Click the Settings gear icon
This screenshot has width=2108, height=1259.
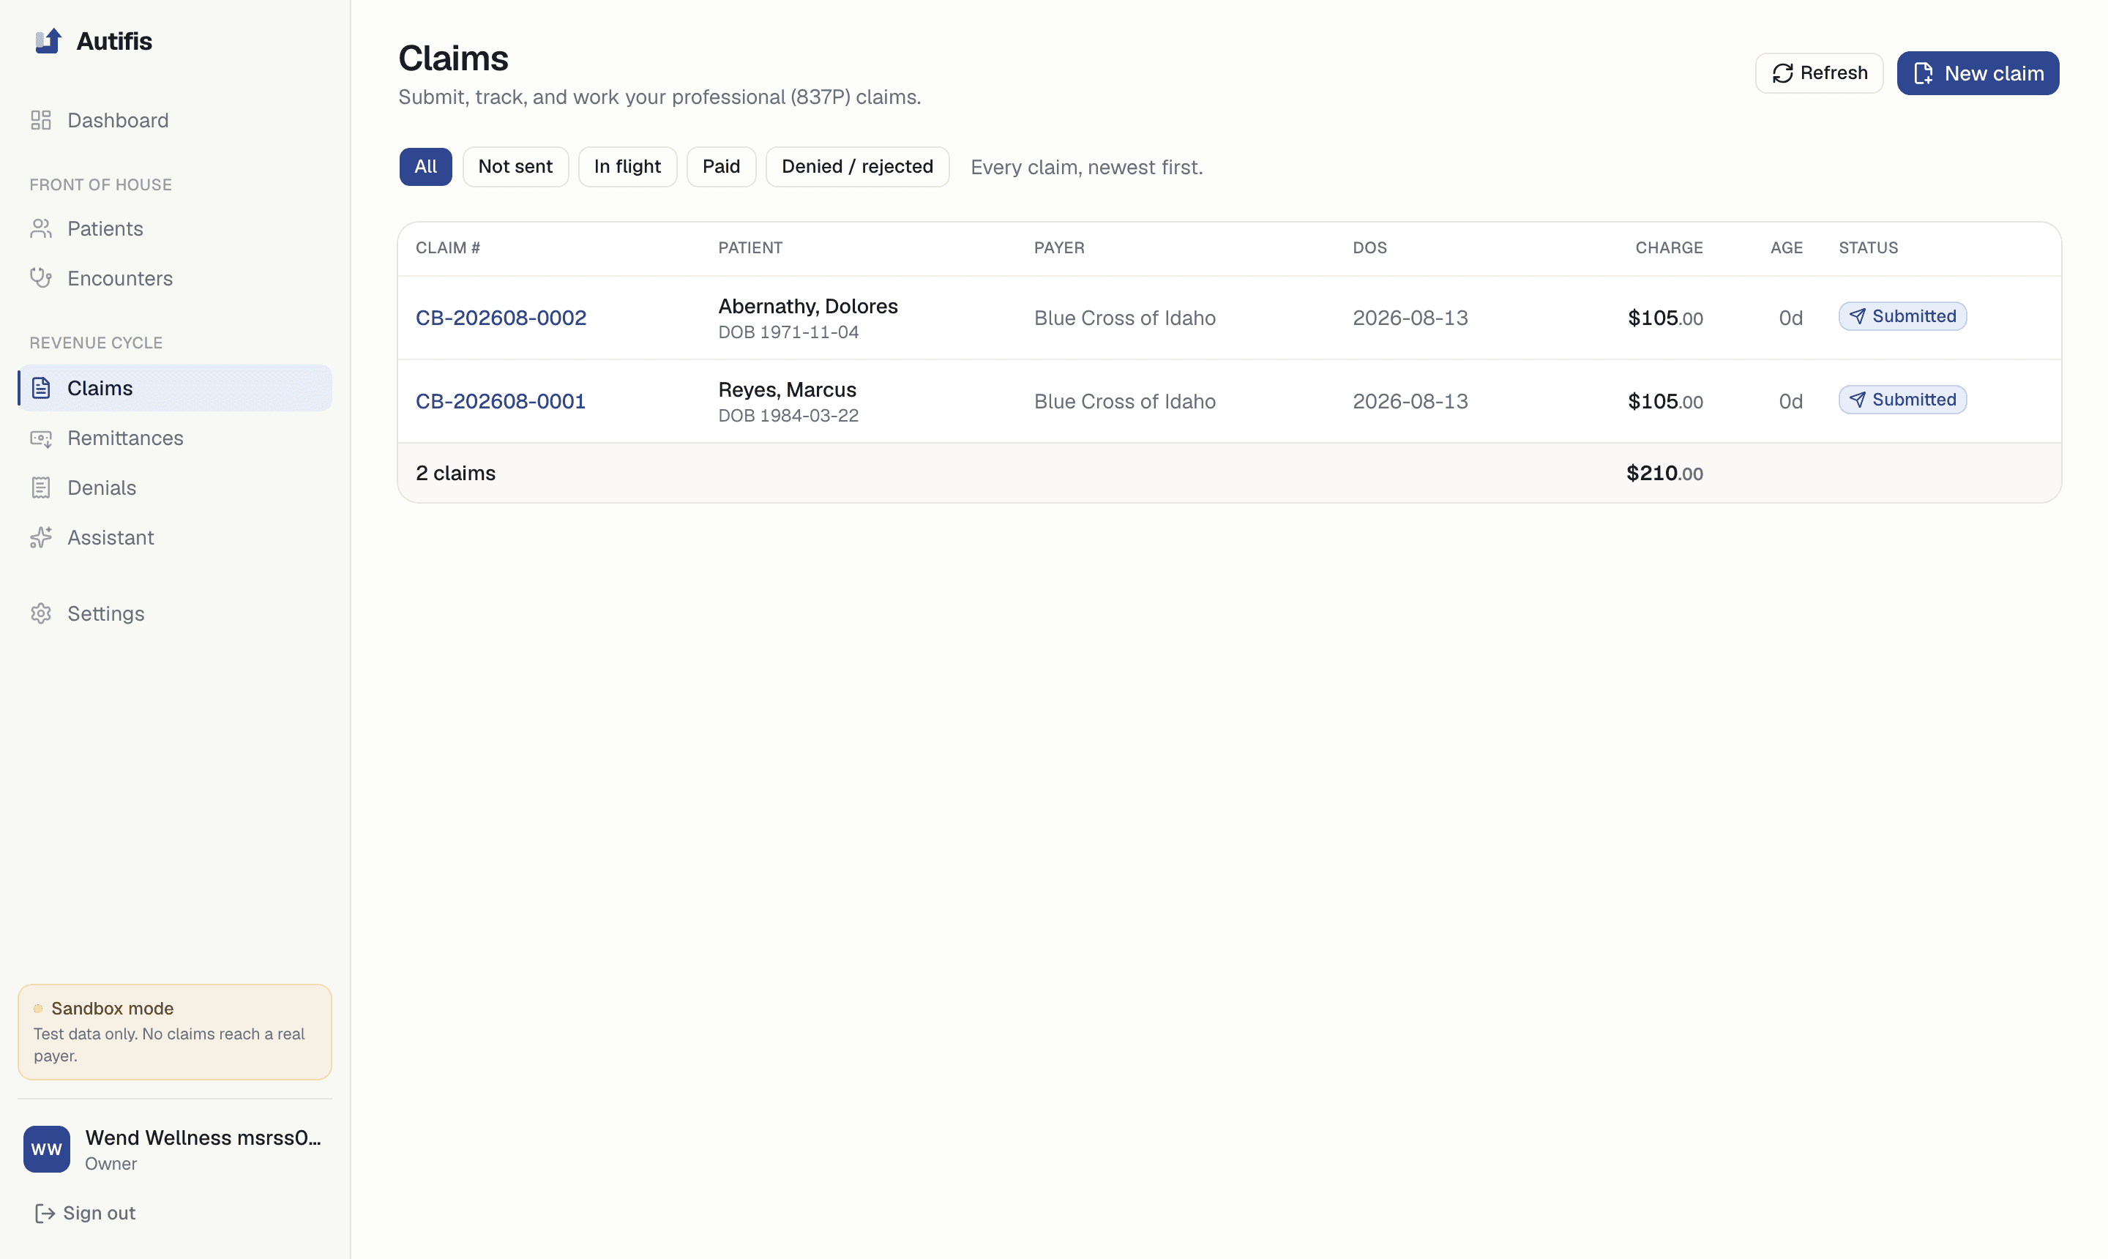41,613
